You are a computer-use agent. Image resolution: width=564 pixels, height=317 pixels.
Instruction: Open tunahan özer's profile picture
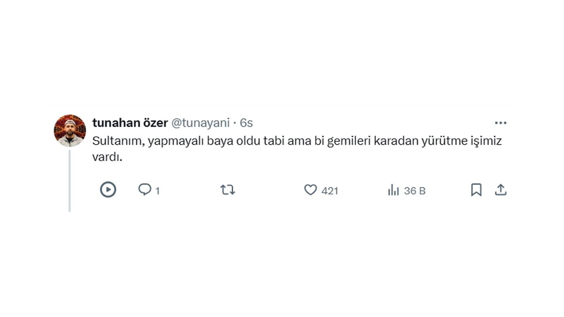(70, 130)
